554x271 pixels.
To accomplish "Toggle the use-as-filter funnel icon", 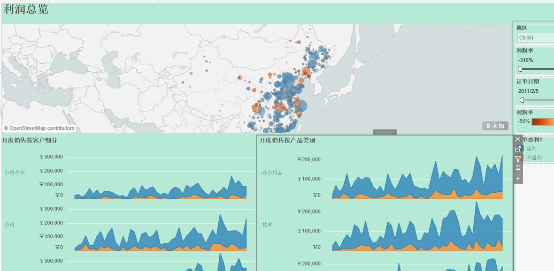I will (518, 159).
